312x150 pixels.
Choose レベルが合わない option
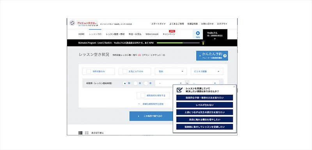[204, 105]
